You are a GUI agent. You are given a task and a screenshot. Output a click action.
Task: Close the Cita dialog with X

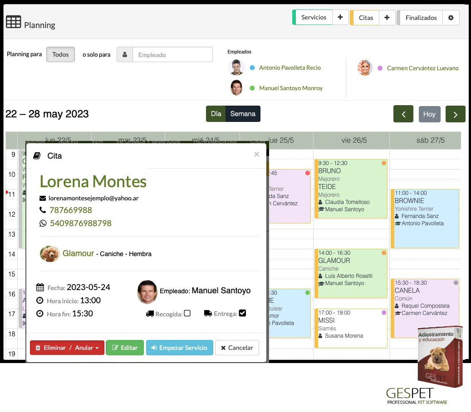[256, 155]
